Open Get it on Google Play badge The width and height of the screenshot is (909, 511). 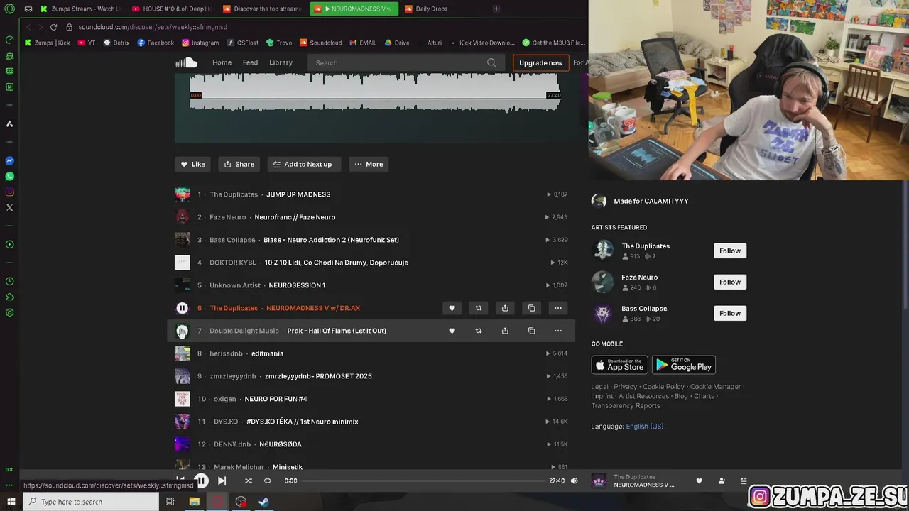tap(683, 365)
